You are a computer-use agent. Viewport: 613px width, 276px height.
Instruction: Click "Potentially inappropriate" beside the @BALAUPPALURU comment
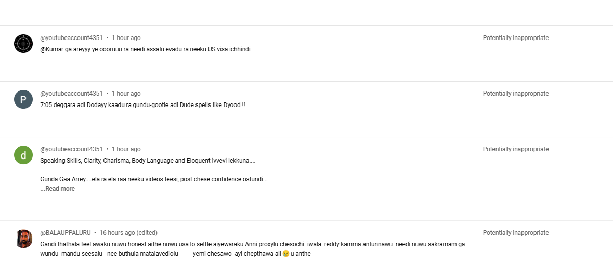pos(515,233)
